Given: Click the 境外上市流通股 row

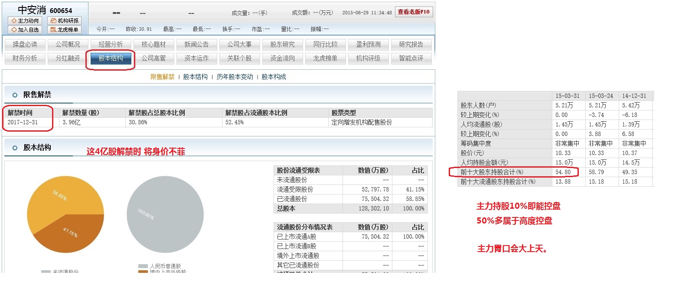Looking at the screenshot, I should 350,256.
